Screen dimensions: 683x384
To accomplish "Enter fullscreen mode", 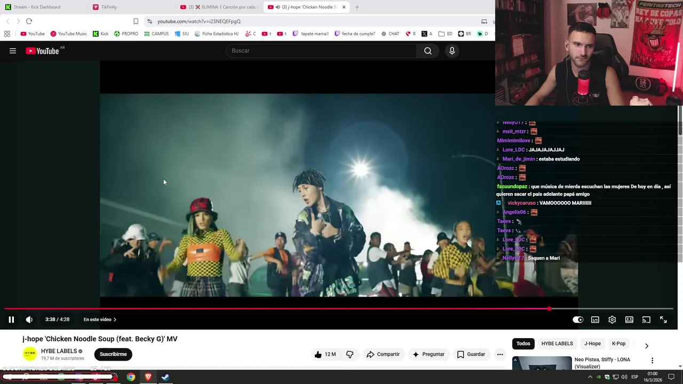I will tap(663, 319).
